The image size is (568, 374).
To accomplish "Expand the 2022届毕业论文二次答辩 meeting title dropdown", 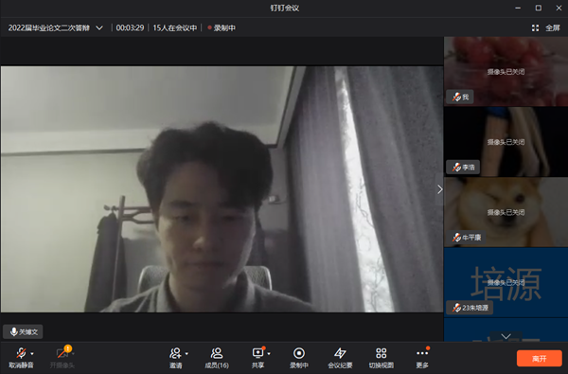I will tap(99, 27).
